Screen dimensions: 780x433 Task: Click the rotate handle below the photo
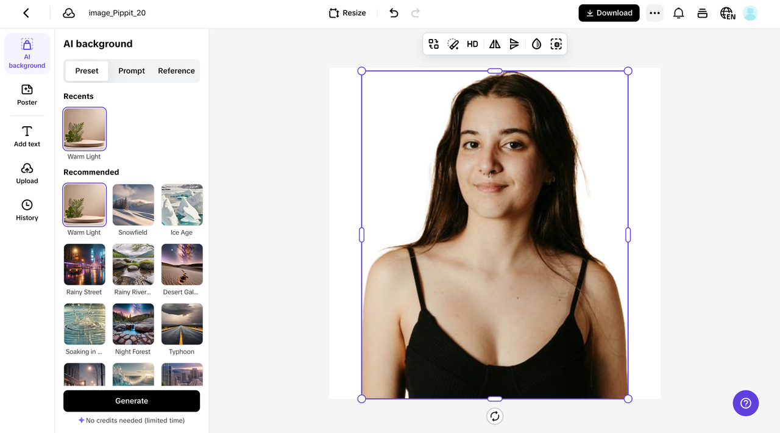point(494,416)
